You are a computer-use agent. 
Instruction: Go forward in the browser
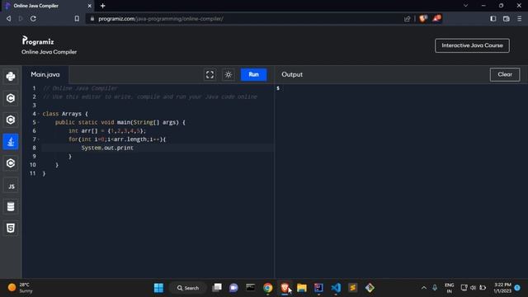pos(21,18)
